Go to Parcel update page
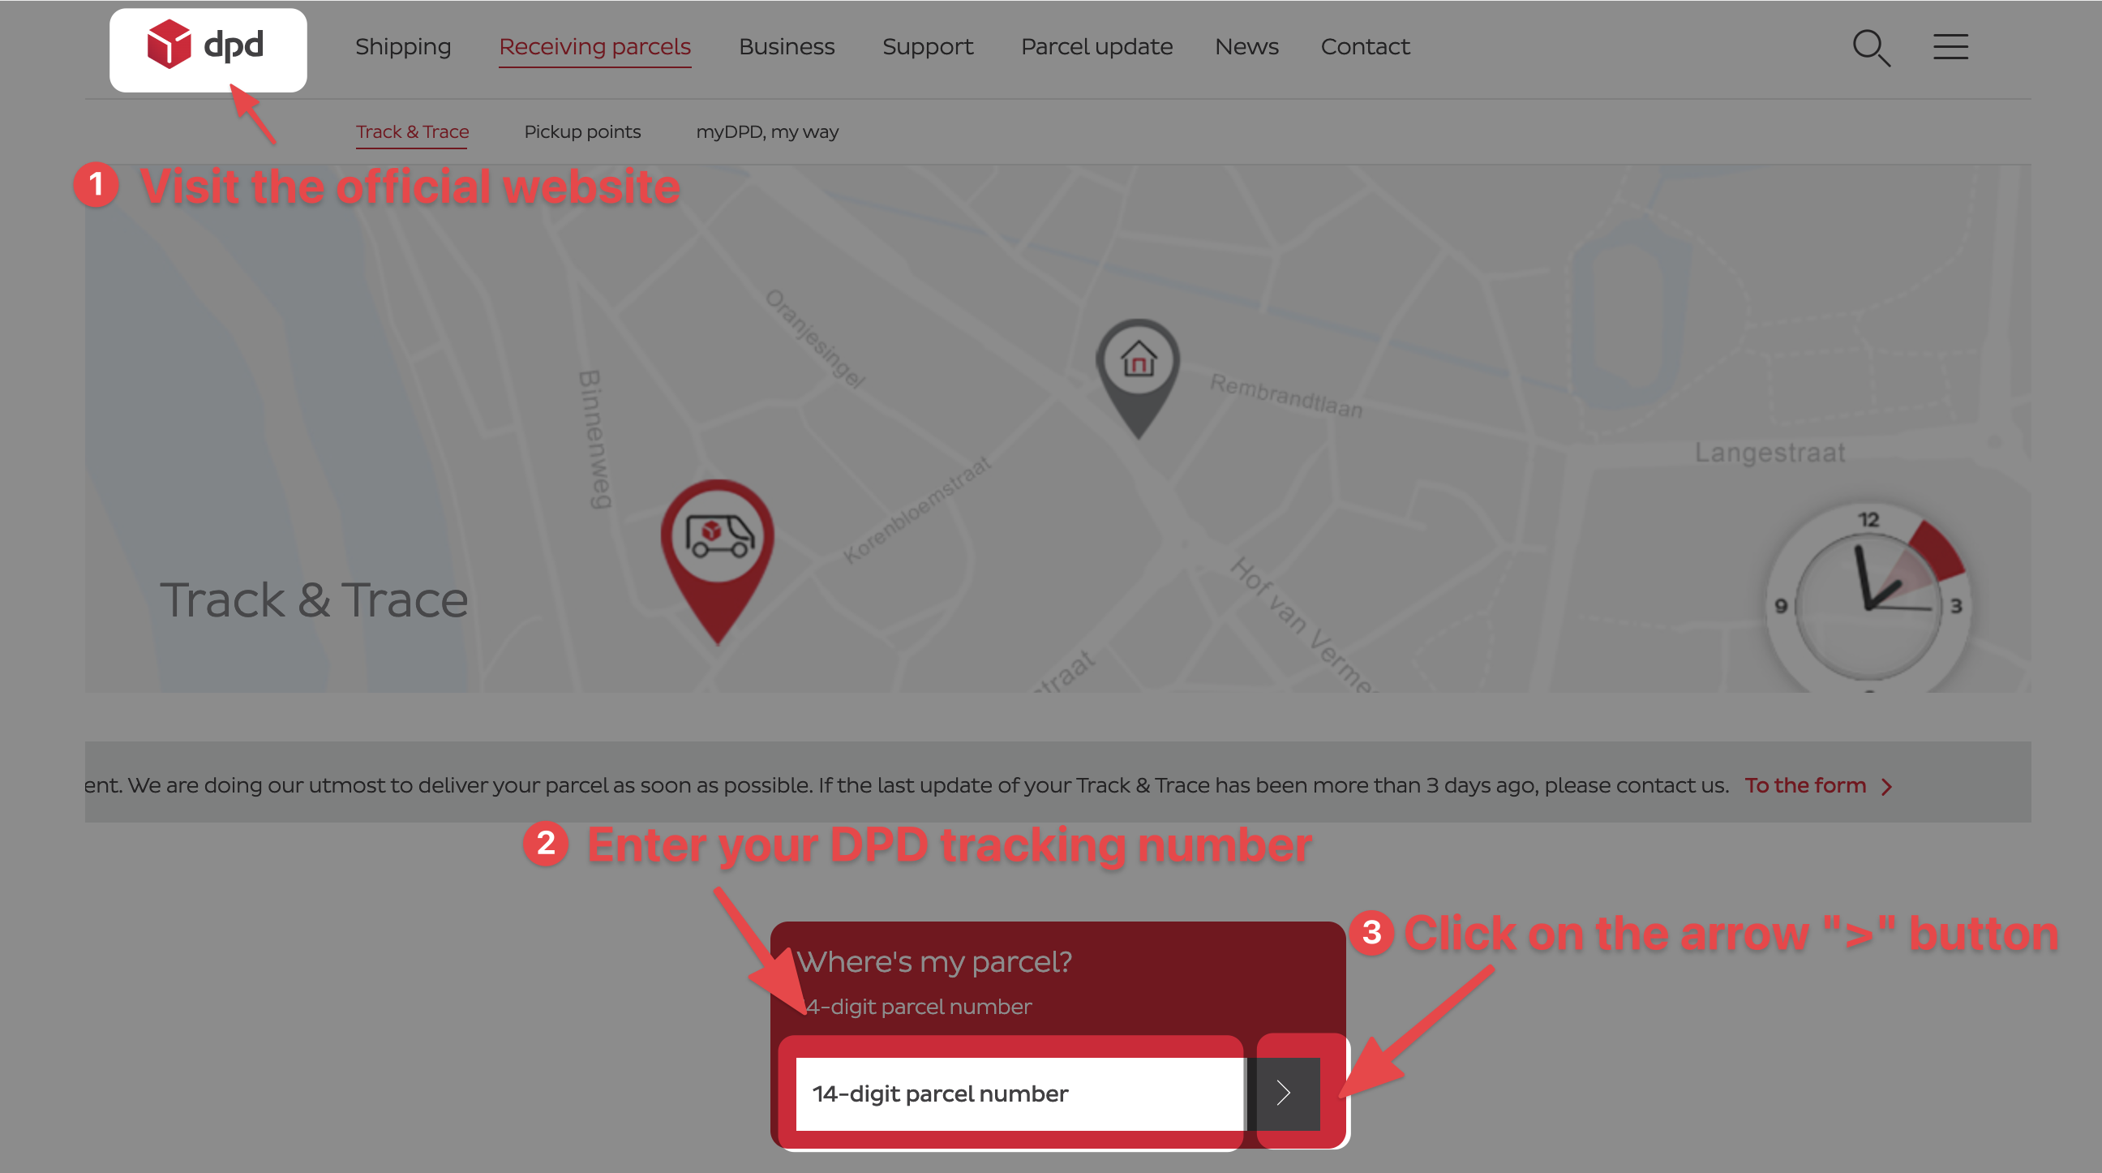The height and width of the screenshot is (1173, 2102). pyautogui.click(x=1096, y=46)
